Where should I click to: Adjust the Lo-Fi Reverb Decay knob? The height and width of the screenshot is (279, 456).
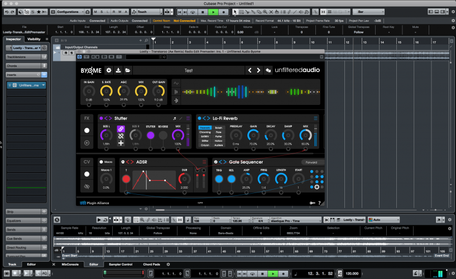click(271, 134)
